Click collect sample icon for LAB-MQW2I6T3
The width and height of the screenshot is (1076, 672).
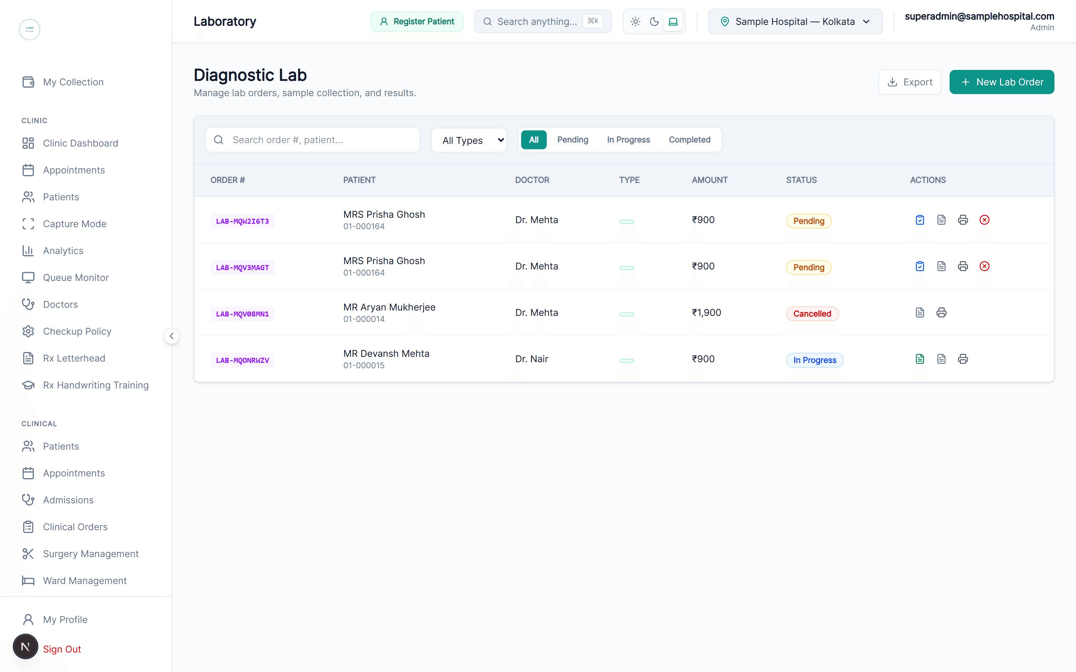[920, 220]
